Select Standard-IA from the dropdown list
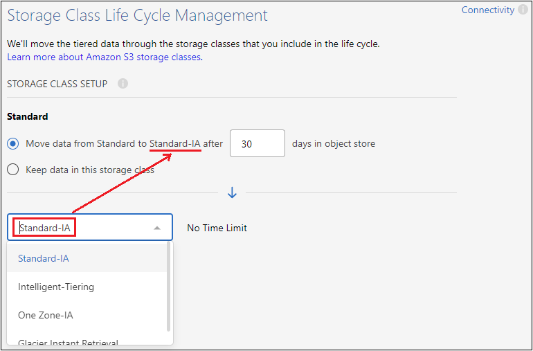Screen dimensions: 533x351 (44, 258)
